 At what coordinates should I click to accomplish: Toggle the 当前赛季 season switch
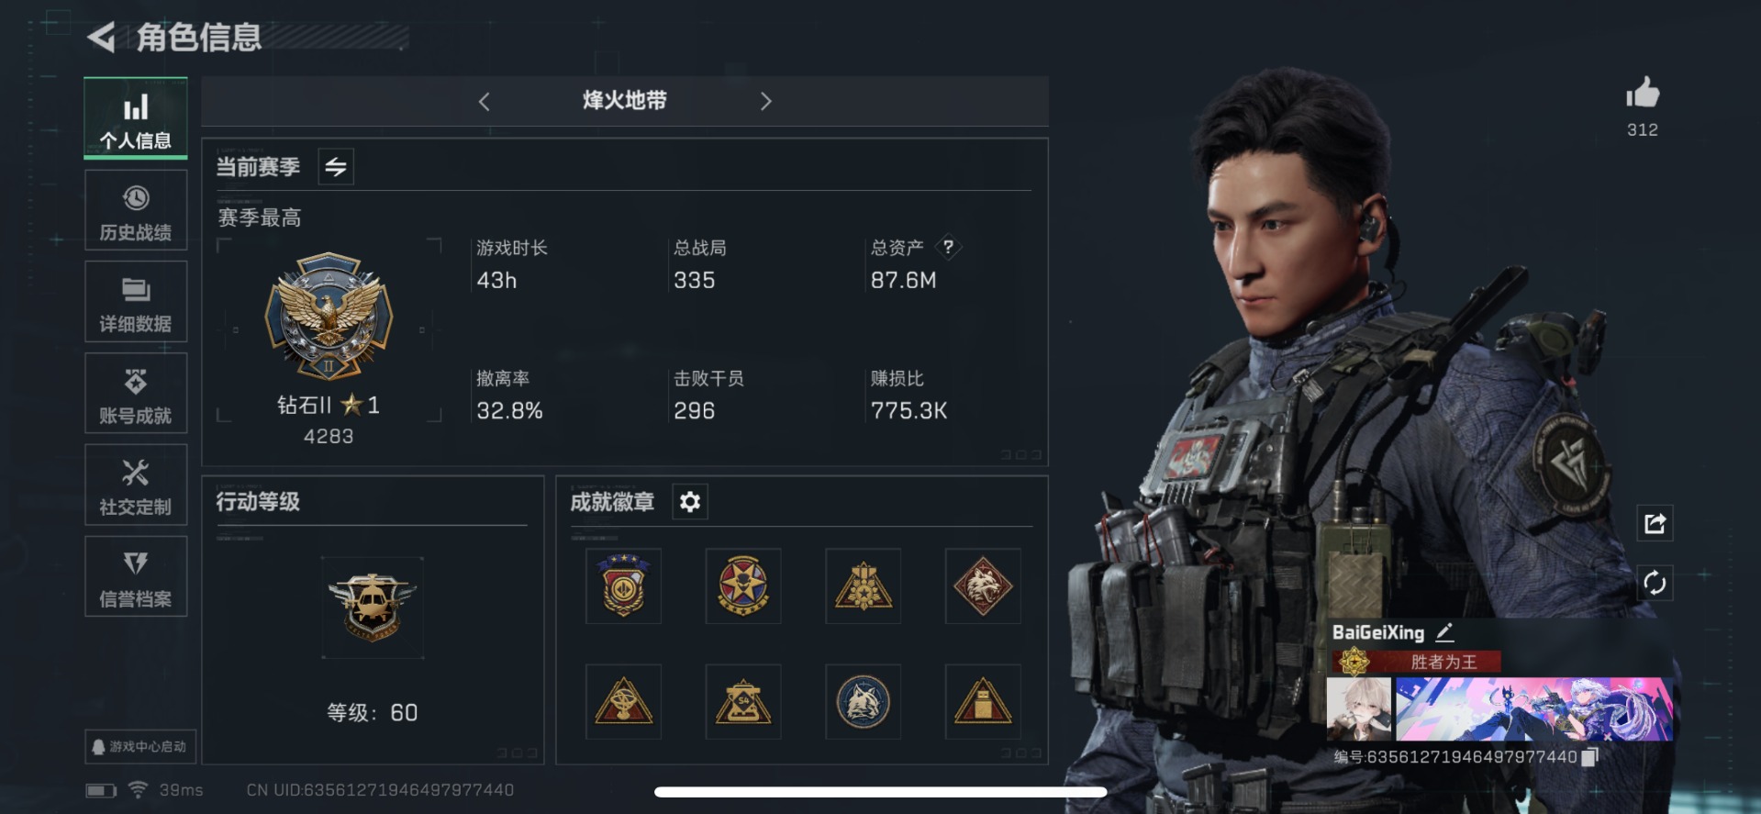[x=336, y=167]
